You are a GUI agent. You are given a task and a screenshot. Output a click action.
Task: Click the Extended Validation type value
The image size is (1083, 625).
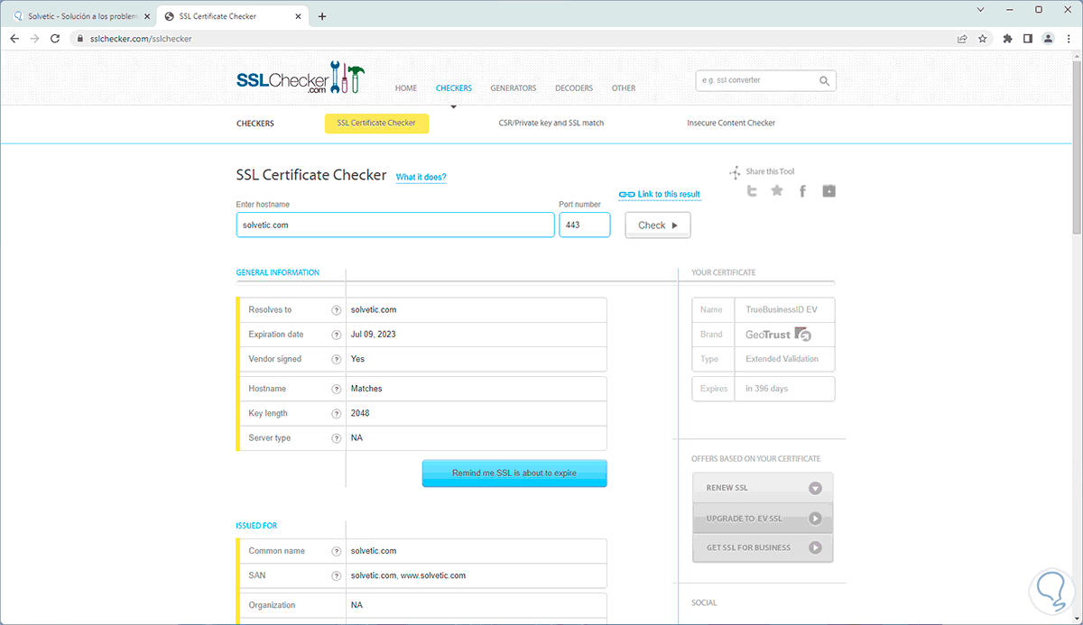(782, 359)
